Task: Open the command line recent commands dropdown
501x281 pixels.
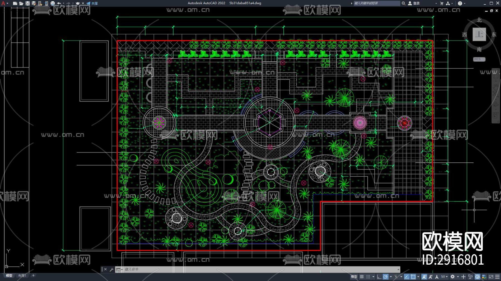Action: (x=119, y=269)
